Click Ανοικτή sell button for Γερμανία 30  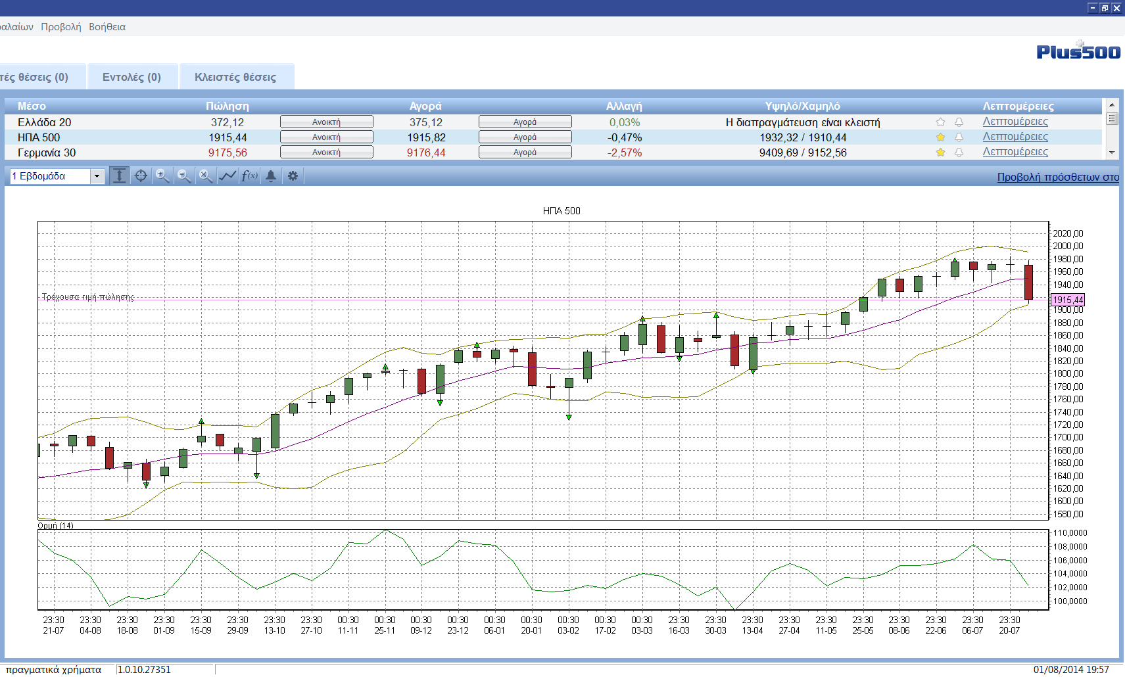pos(327,152)
